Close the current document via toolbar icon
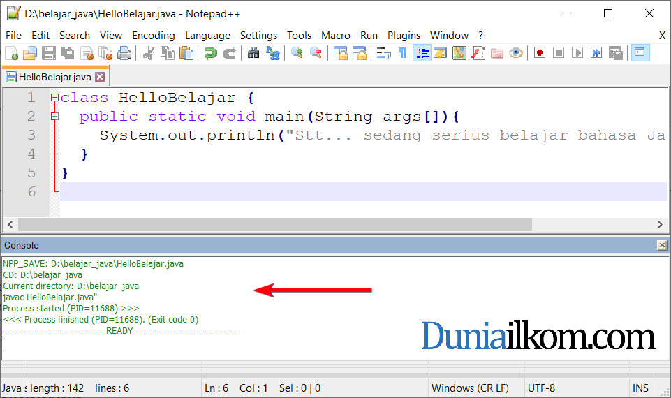Screen dimensions: 671x398 [x=87, y=53]
